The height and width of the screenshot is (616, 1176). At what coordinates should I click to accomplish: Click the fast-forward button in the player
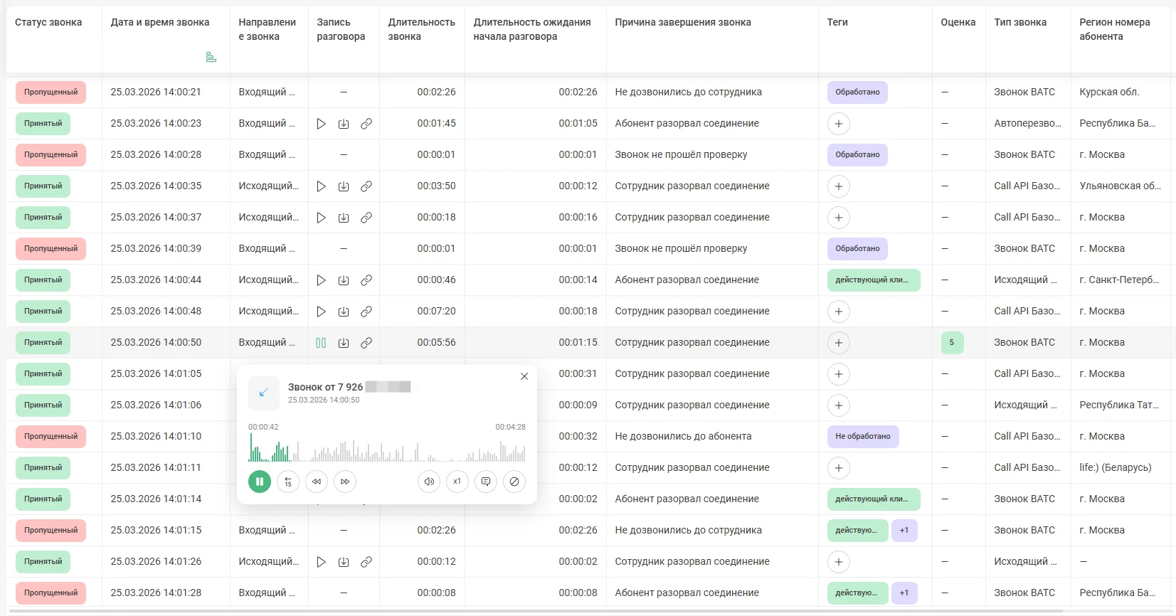tap(345, 482)
